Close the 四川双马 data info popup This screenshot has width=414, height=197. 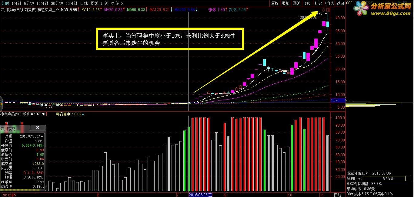click(x=38, y=127)
